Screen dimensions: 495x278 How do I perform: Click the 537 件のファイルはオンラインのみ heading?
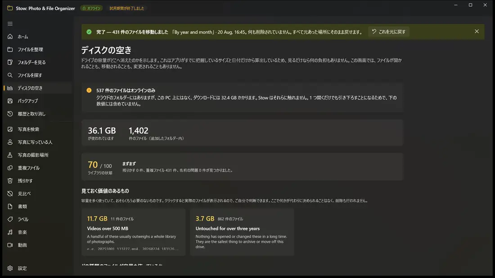click(126, 90)
